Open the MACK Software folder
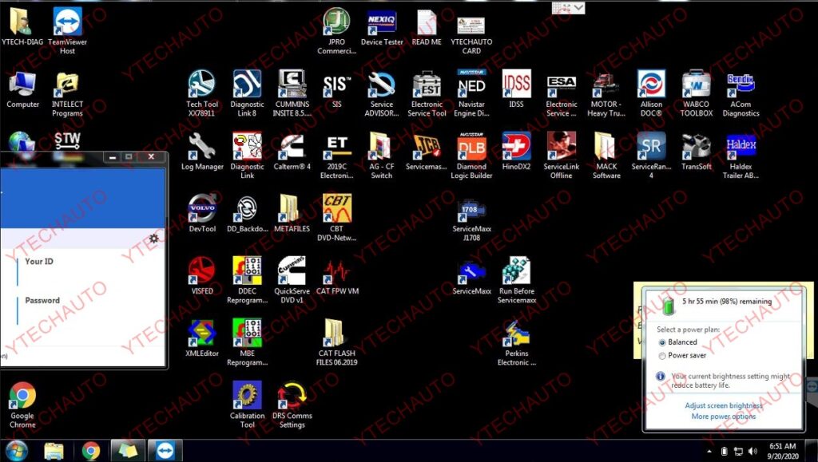818x462 pixels. pos(606,156)
